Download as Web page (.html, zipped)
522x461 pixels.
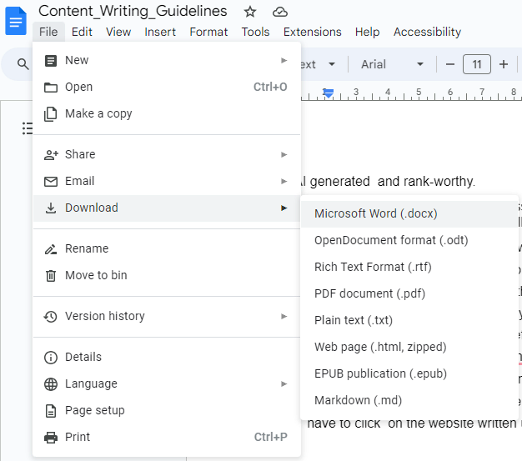(x=409, y=347)
